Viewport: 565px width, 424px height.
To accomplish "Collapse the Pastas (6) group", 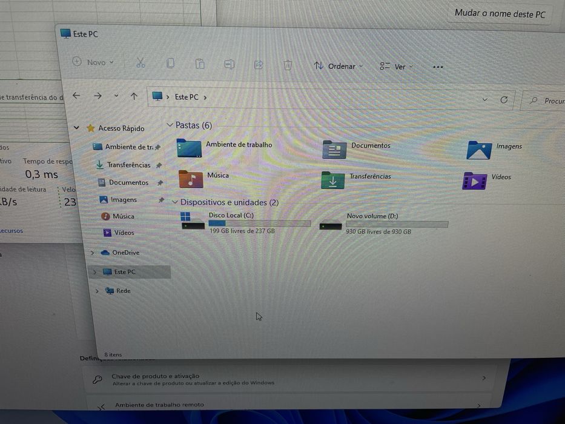I will (x=170, y=125).
